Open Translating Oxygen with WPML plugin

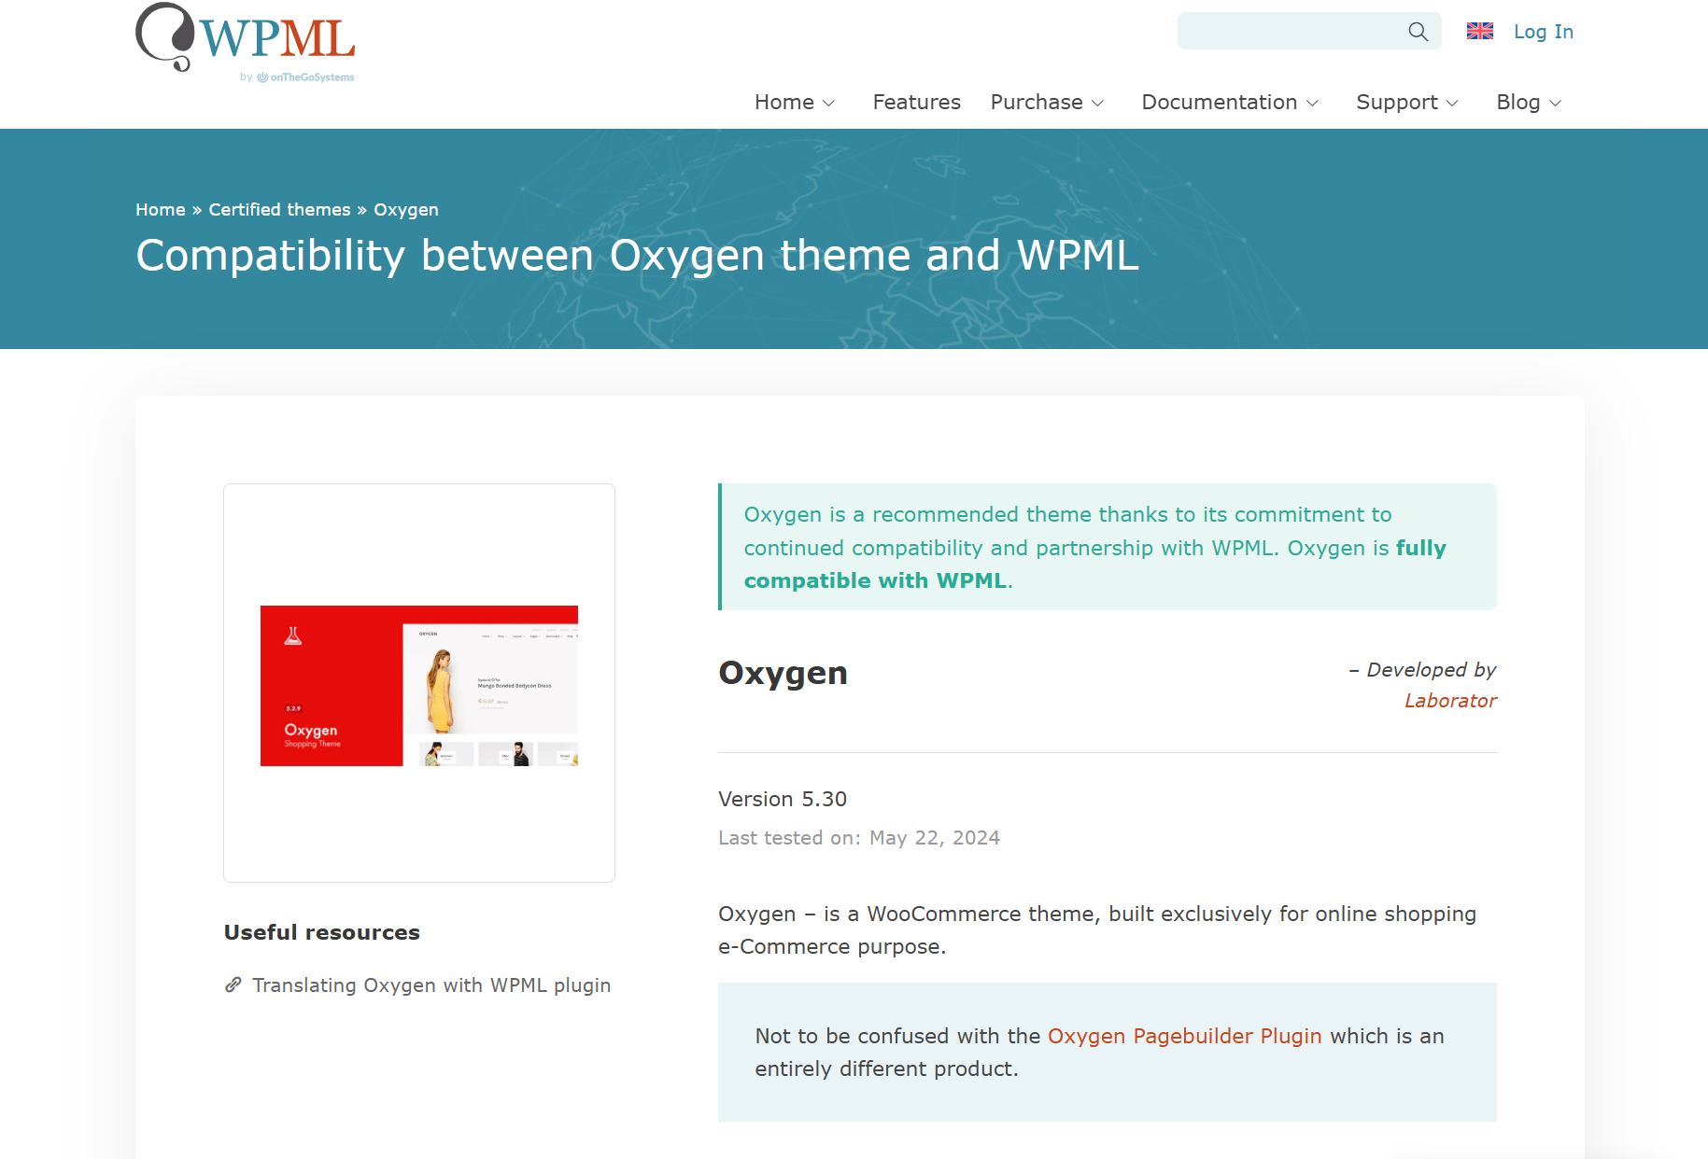point(431,985)
